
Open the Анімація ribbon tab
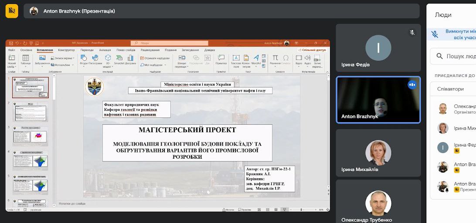[105, 50]
